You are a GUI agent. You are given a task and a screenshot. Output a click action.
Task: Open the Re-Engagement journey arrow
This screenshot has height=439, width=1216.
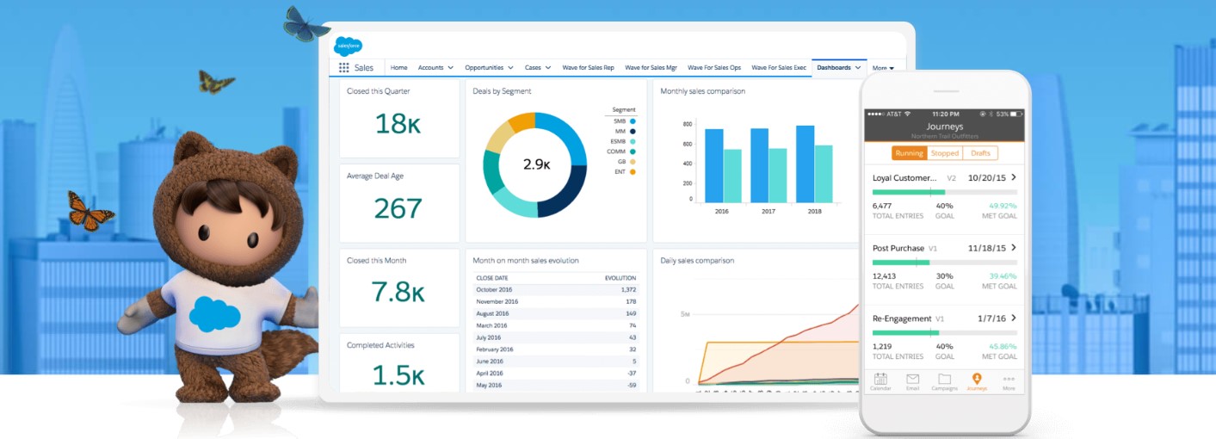(1014, 318)
